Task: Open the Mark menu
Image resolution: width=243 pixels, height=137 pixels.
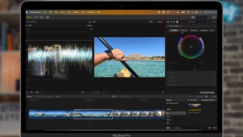Action: click(x=63, y=12)
